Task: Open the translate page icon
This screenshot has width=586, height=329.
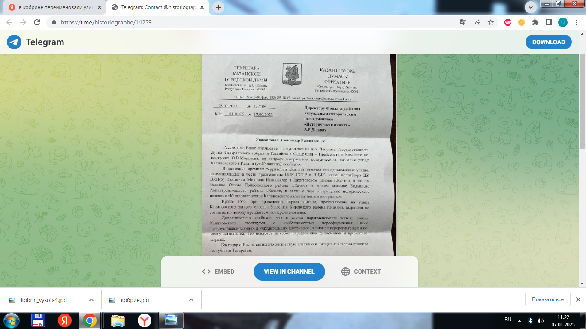Action: (x=463, y=22)
